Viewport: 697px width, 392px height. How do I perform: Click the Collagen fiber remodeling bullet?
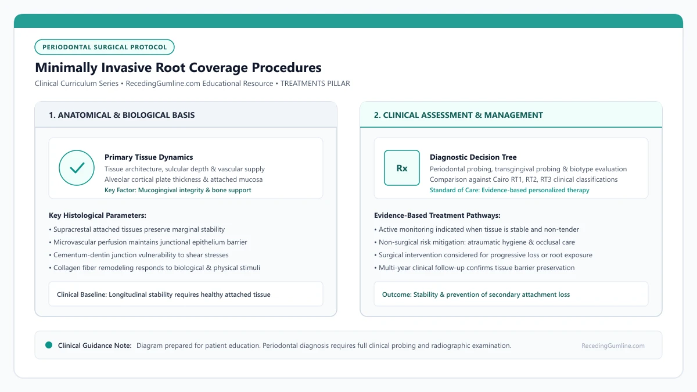click(x=155, y=268)
